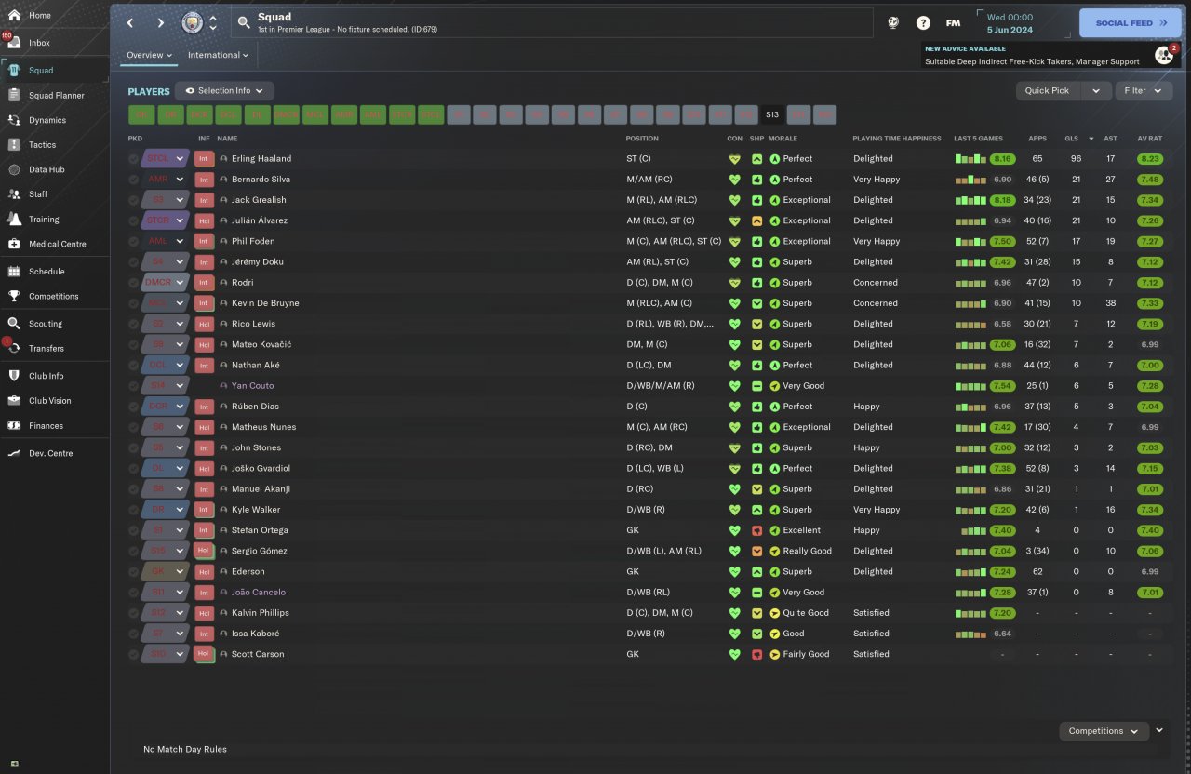1191x774 pixels.
Task: Expand the Quick Pick dropdown arrow
Action: click(1096, 91)
